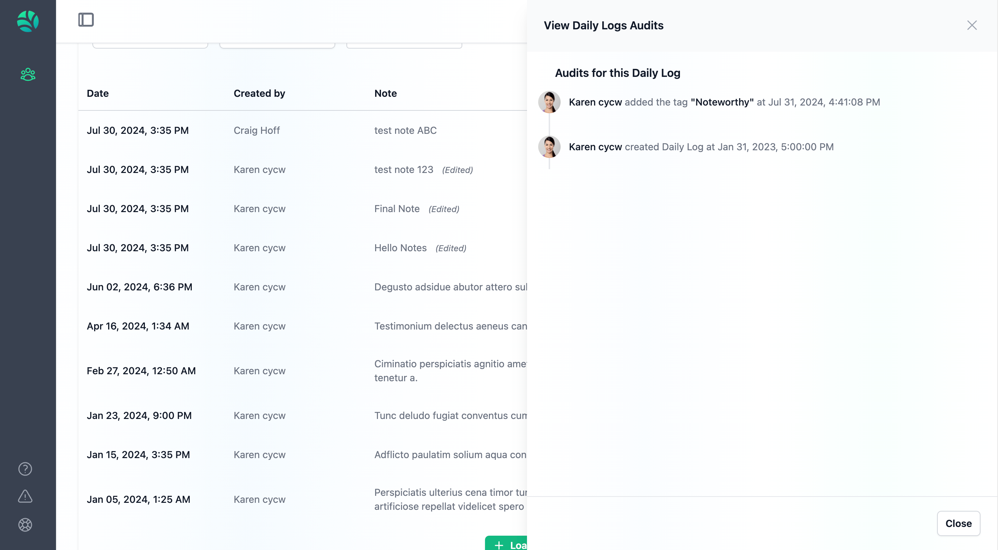Viewport: 998px width, 550px height.
Task: Click Karen's avatar on created Daily Log audit
Action: point(549,147)
